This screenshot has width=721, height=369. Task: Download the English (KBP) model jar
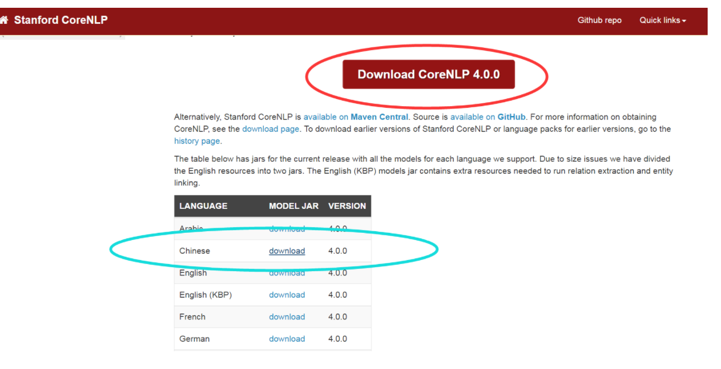click(287, 295)
